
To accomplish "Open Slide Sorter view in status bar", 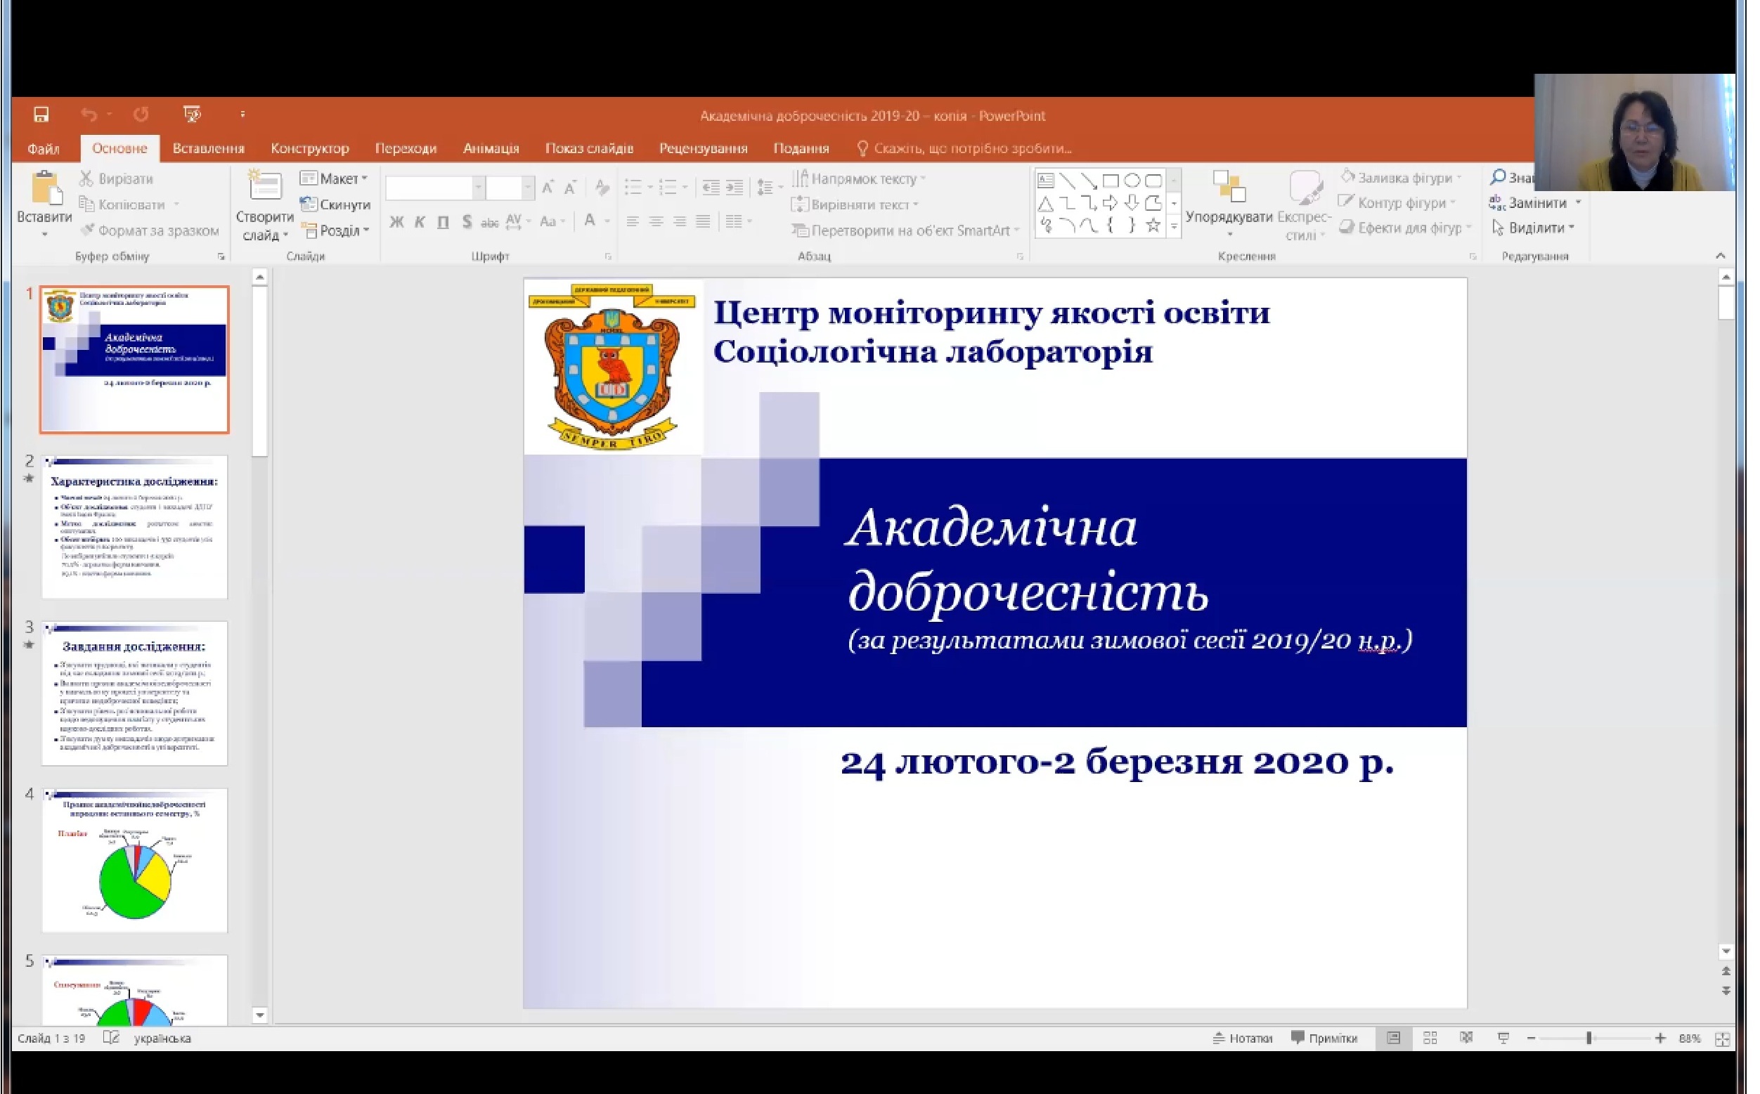I will [x=1430, y=1038].
